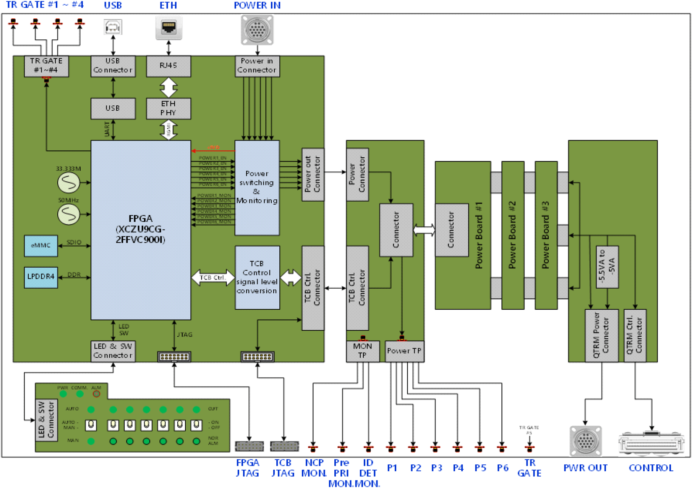692x488 pixels.
Task: Click the green COMM. indicator LED
Action: pyautogui.click(x=80, y=394)
